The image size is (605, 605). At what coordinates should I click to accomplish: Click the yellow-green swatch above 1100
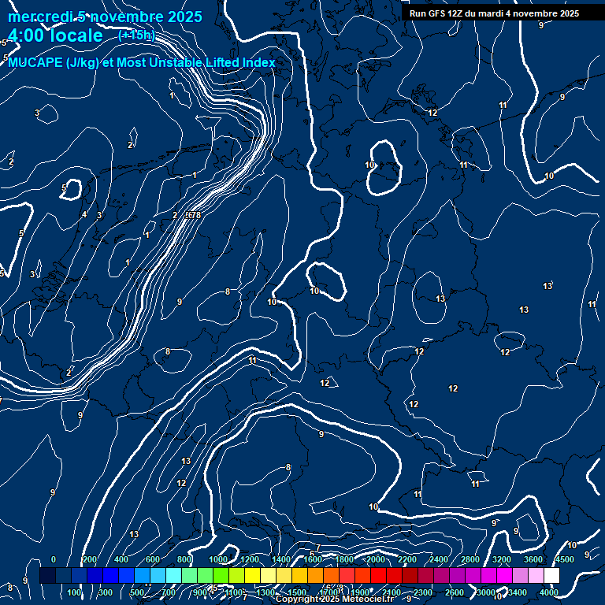236,575
